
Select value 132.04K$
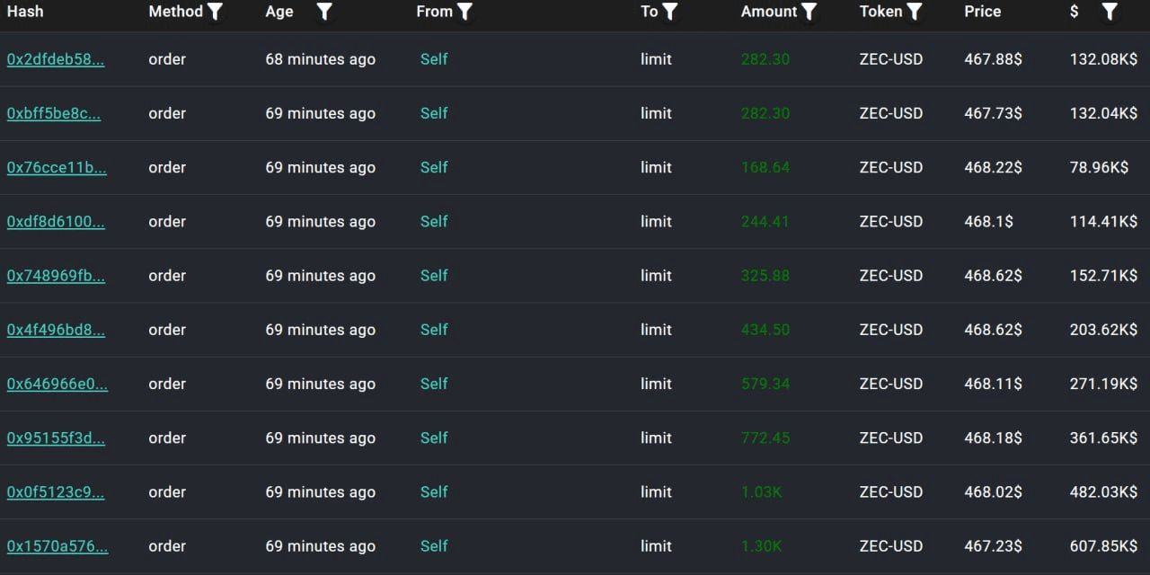click(1103, 113)
